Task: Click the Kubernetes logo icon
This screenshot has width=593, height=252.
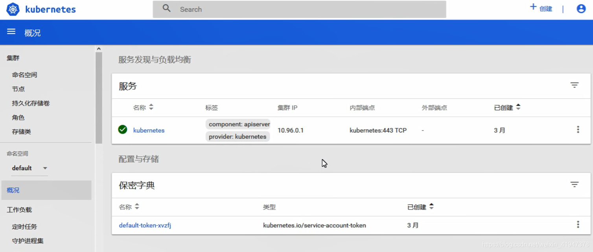Action: (x=13, y=9)
